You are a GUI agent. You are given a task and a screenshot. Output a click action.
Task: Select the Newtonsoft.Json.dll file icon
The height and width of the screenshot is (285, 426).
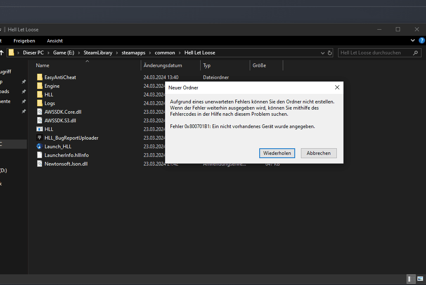[x=40, y=164]
